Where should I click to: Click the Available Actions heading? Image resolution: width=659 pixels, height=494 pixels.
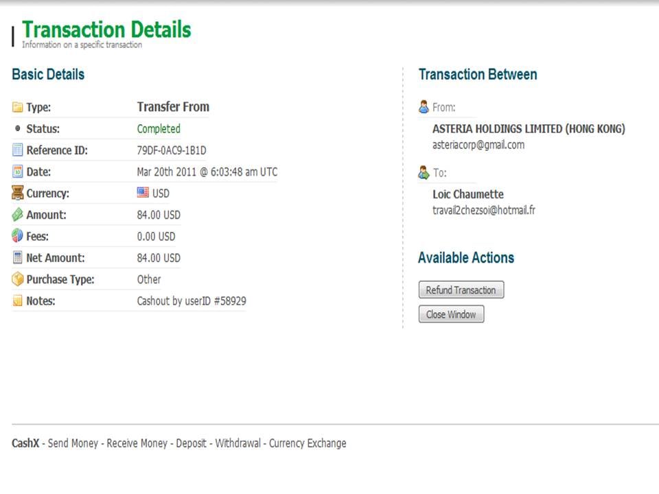(466, 257)
